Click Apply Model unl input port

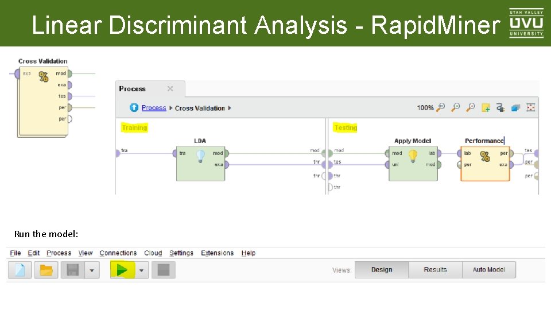[x=387, y=165]
